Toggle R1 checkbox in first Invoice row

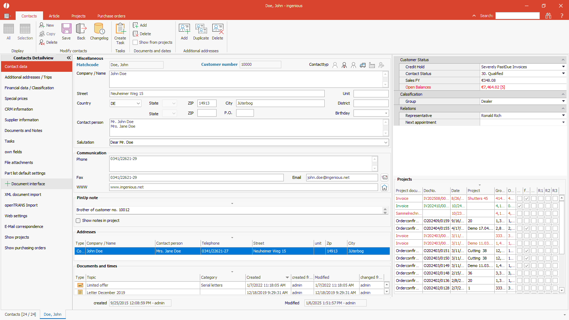coord(541,198)
